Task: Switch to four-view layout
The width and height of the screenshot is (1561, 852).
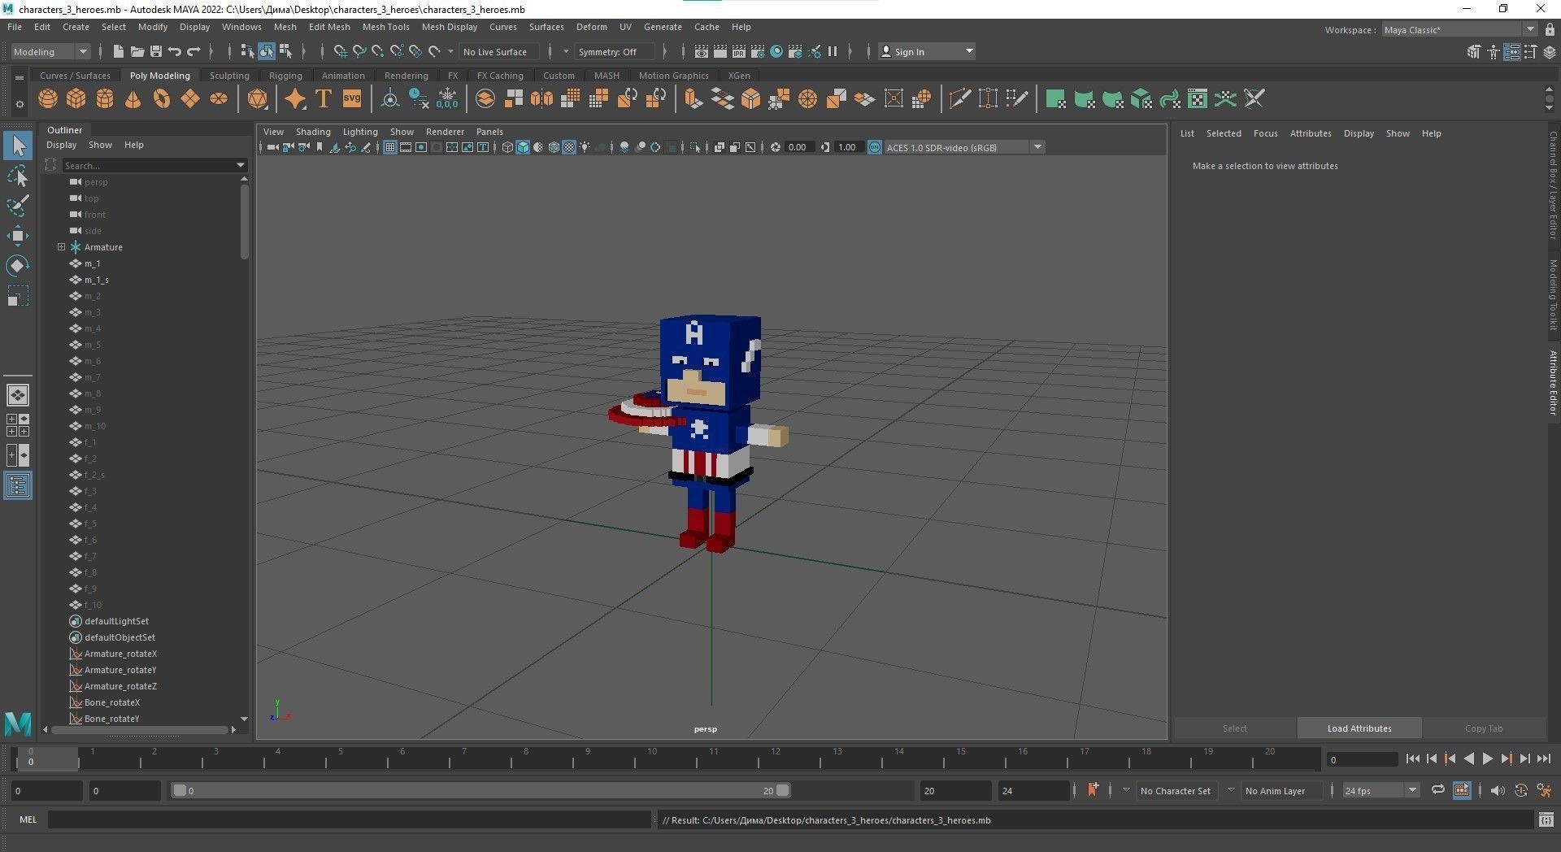Action: (x=18, y=425)
